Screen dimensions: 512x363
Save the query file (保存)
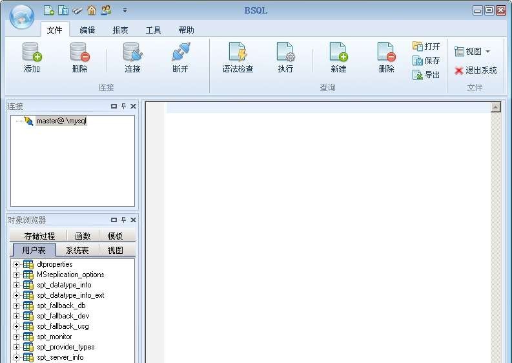pos(426,61)
